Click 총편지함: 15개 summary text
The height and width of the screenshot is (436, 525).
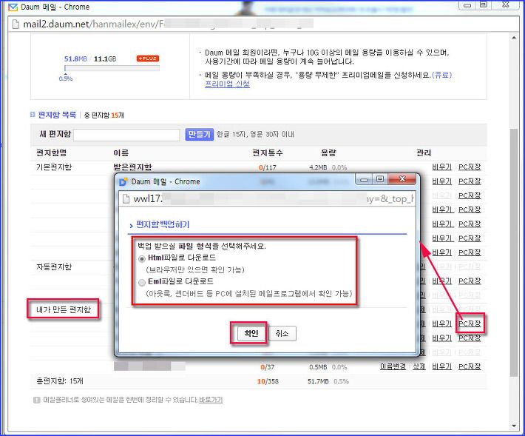(x=60, y=381)
